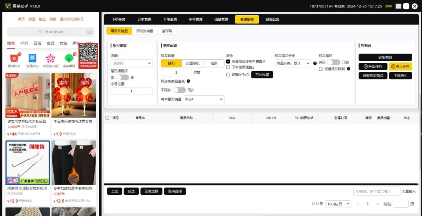The width and height of the screenshot is (422, 216).
Task: Click the 补贴多人团 group icon
Action: click(51, 59)
